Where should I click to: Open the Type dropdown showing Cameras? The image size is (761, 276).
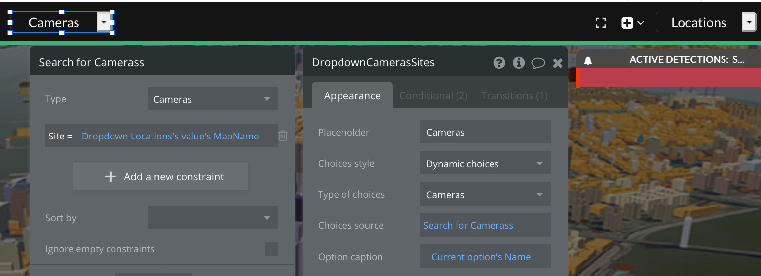pyautogui.click(x=213, y=99)
